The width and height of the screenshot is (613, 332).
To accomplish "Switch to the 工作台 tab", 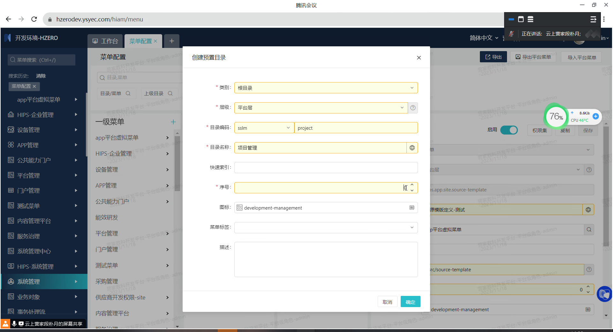I will click(x=105, y=41).
